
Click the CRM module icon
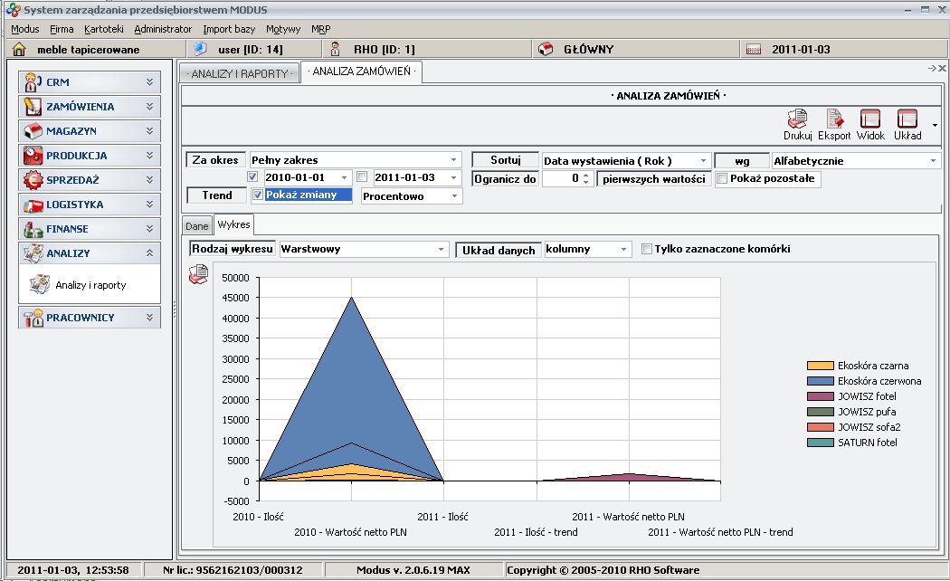[x=33, y=82]
